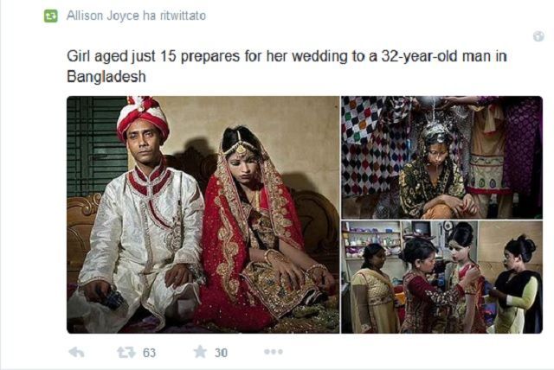Click the word 'Bangladesh' in the tweet
The width and height of the screenshot is (554, 370).
(x=106, y=77)
